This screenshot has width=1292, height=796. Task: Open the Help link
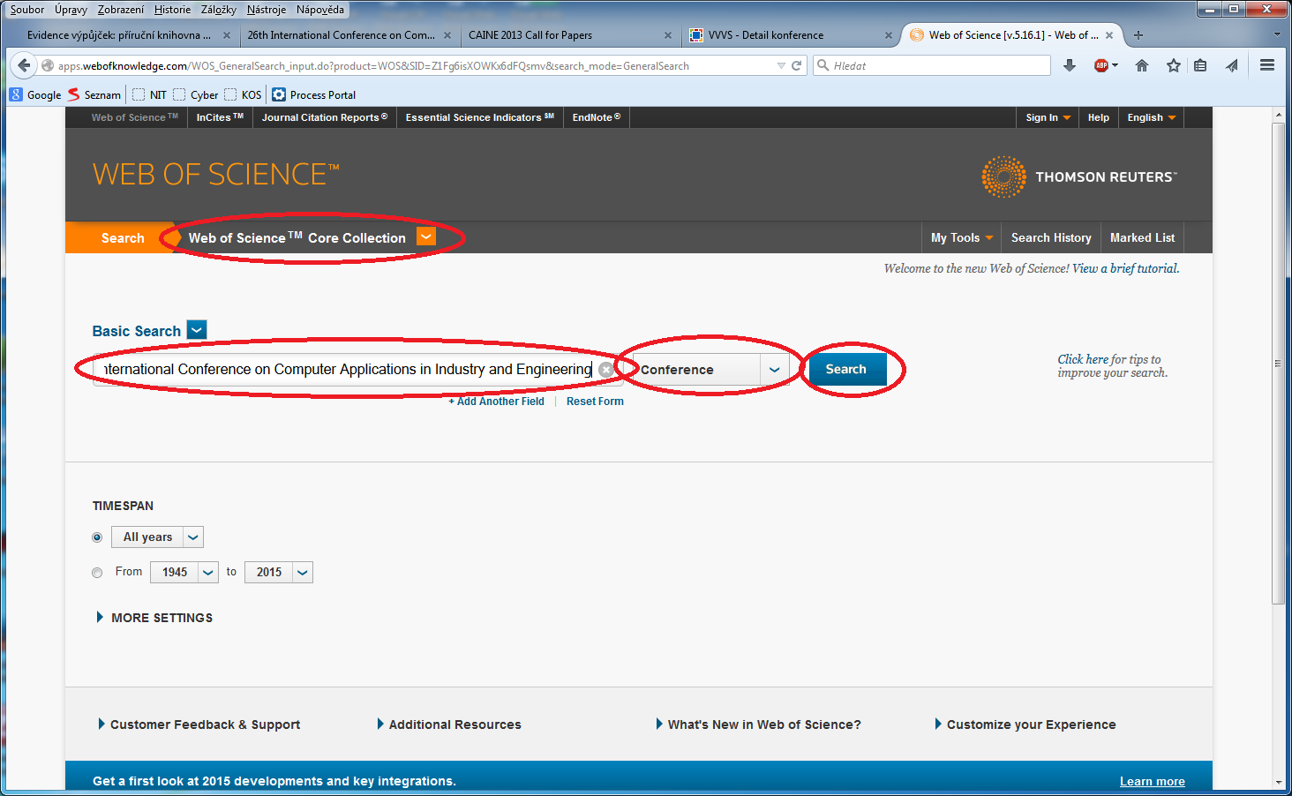point(1099,117)
